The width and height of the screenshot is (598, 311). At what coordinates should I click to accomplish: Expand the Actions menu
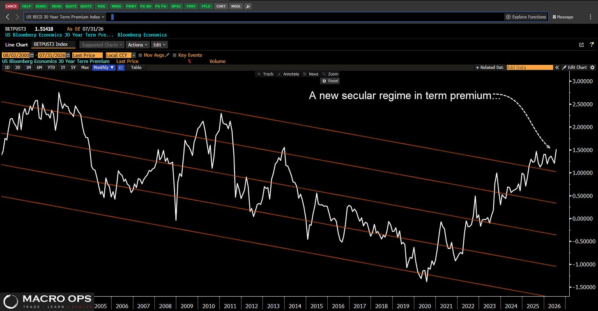(138, 45)
